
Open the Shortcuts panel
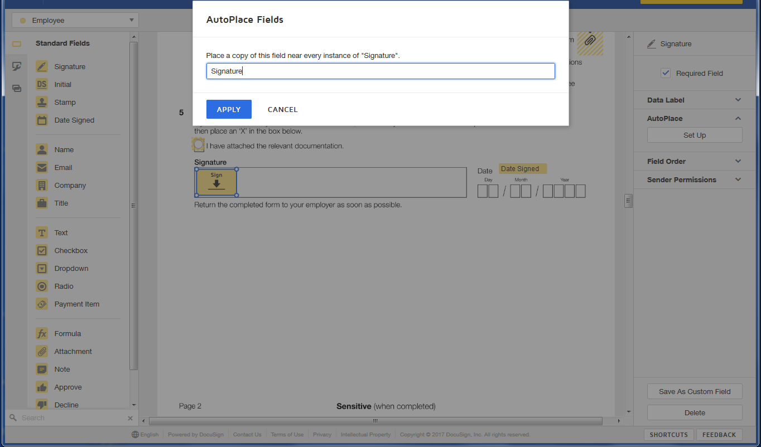pos(668,434)
